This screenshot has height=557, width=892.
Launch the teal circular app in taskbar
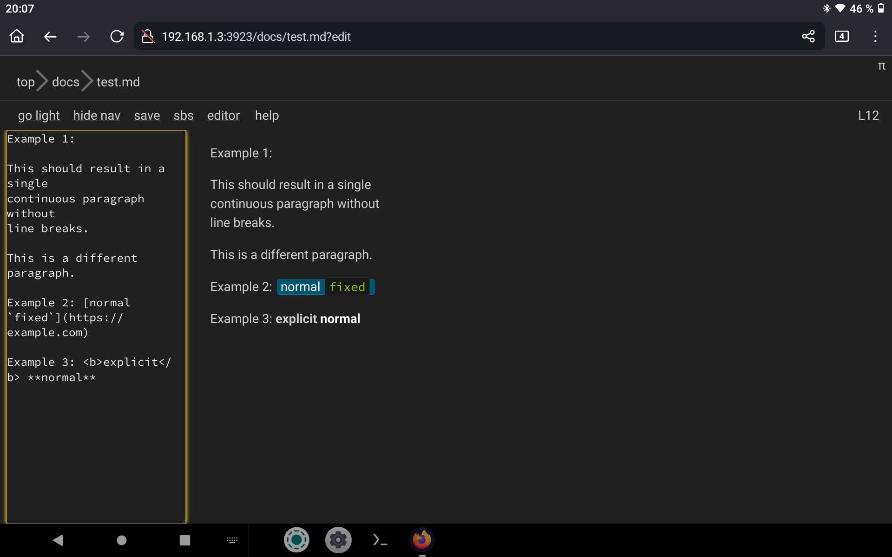click(x=296, y=540)
